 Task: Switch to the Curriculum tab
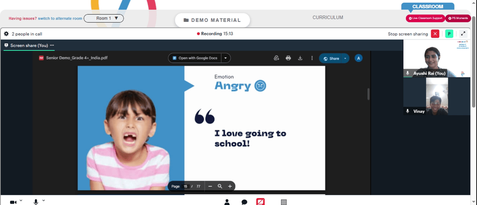(x=328, y=18)
